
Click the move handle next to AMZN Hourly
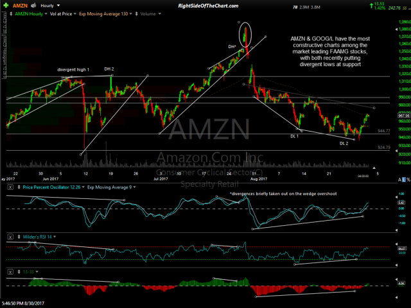[x=11, y=14]
